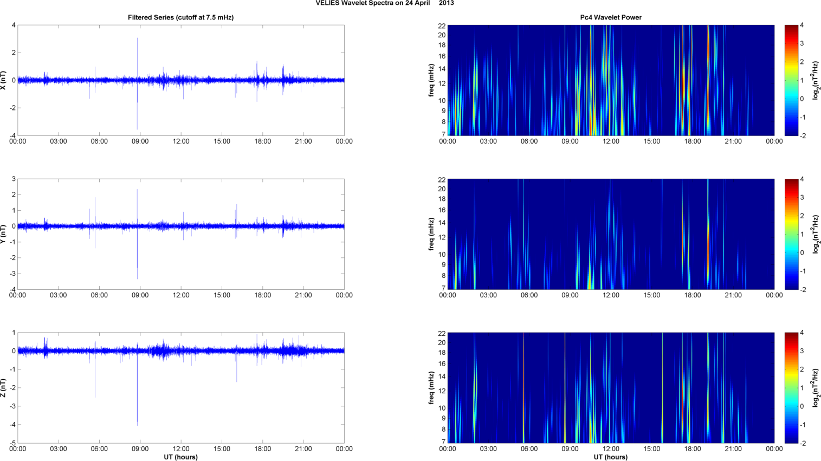The width and height of the screenshot is (821, 461).
Task: Click the UT (hours) label under the bottom spectrogram
Action: [x=611, y=457]
